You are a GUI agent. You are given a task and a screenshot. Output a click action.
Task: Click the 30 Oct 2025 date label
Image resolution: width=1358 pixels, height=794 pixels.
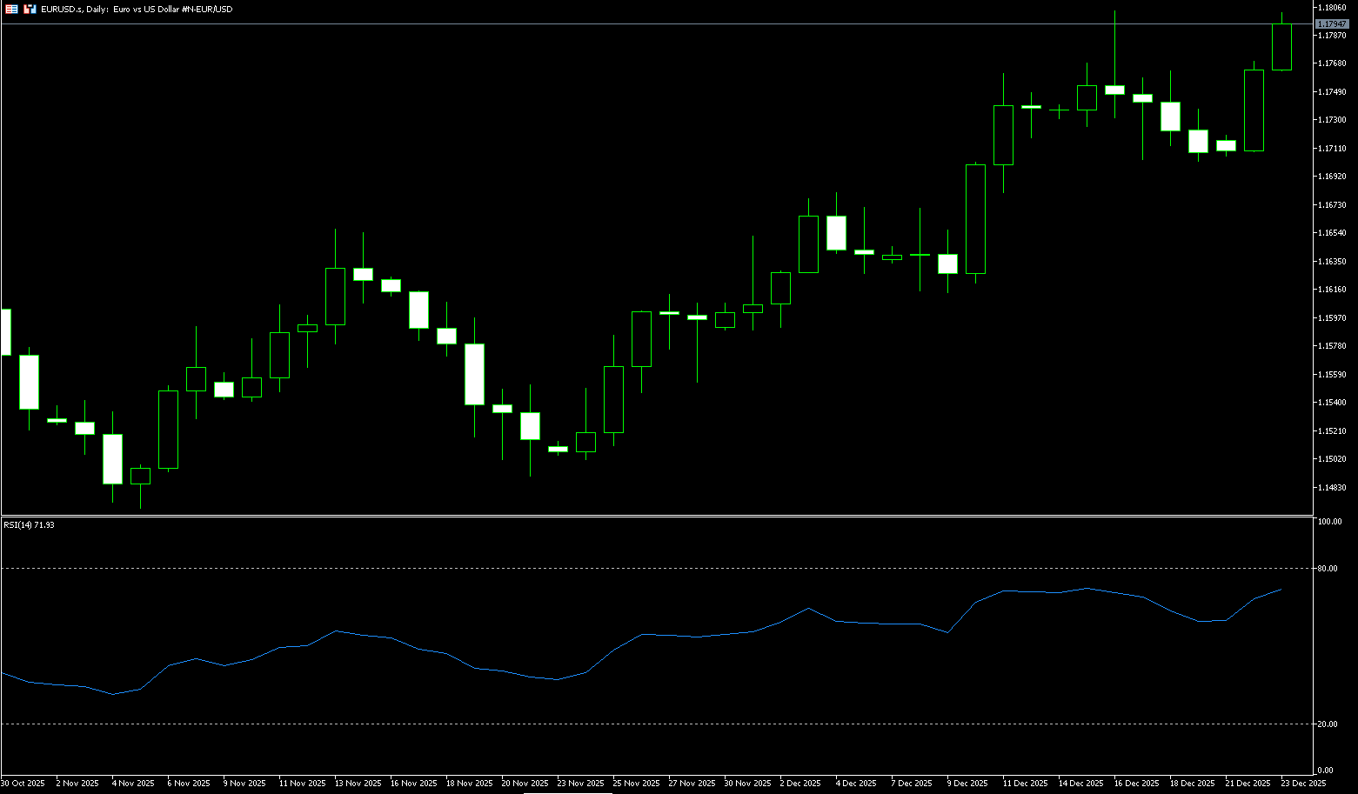pyautogui.click(x=23, y=784)
